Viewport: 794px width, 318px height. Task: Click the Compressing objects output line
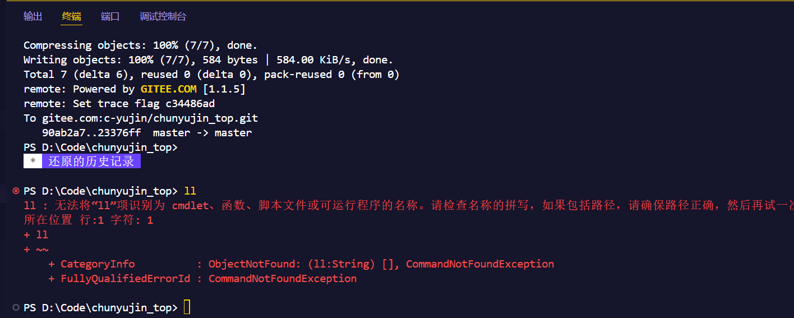[141, 45]
